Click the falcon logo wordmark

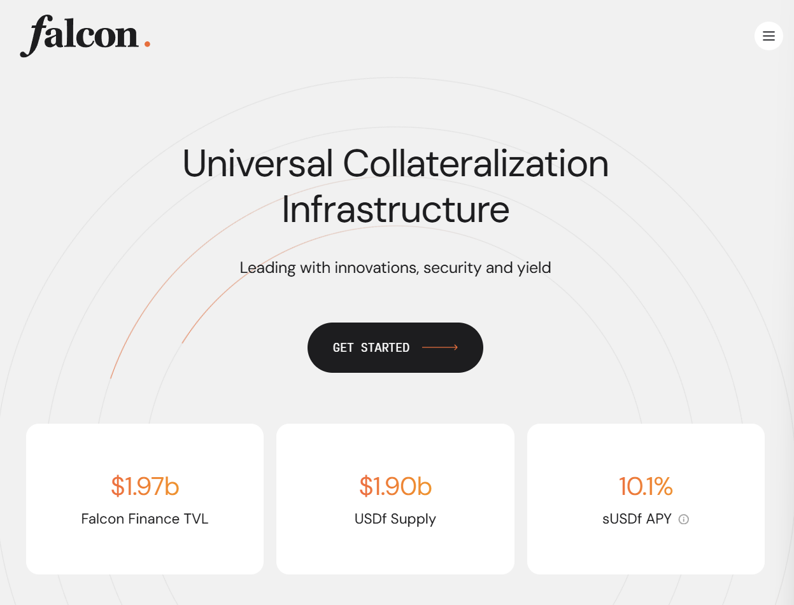80,35
